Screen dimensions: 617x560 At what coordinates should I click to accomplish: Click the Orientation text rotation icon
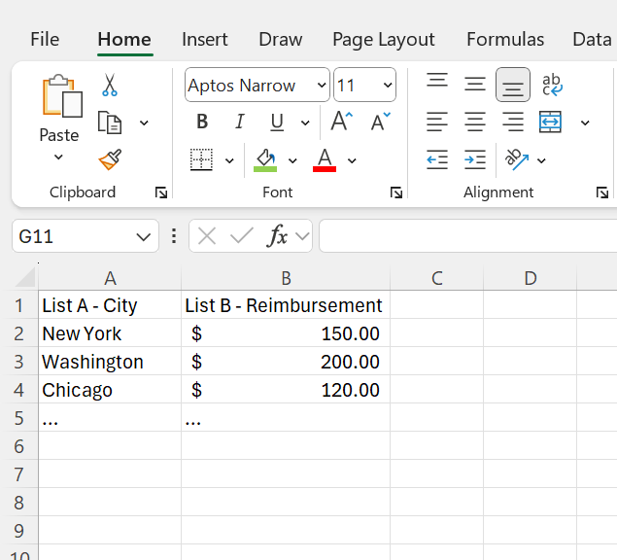click(x=517, y=159)
